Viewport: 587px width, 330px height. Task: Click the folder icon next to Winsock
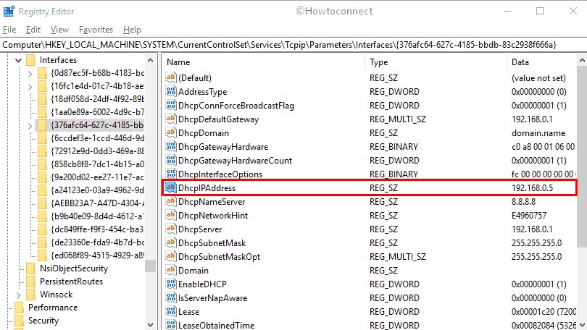tap(31, 295)
